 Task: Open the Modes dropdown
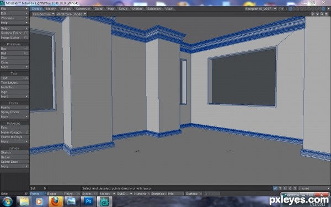tap(107, 194)
